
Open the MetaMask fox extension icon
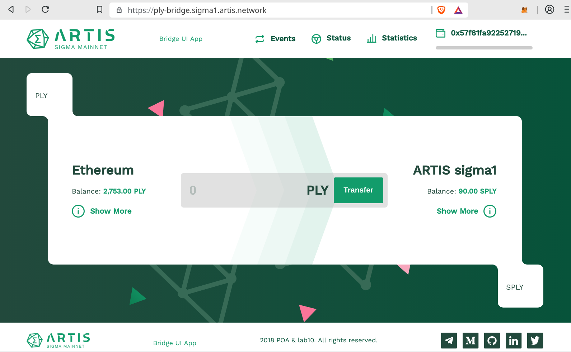coord(524,10)
